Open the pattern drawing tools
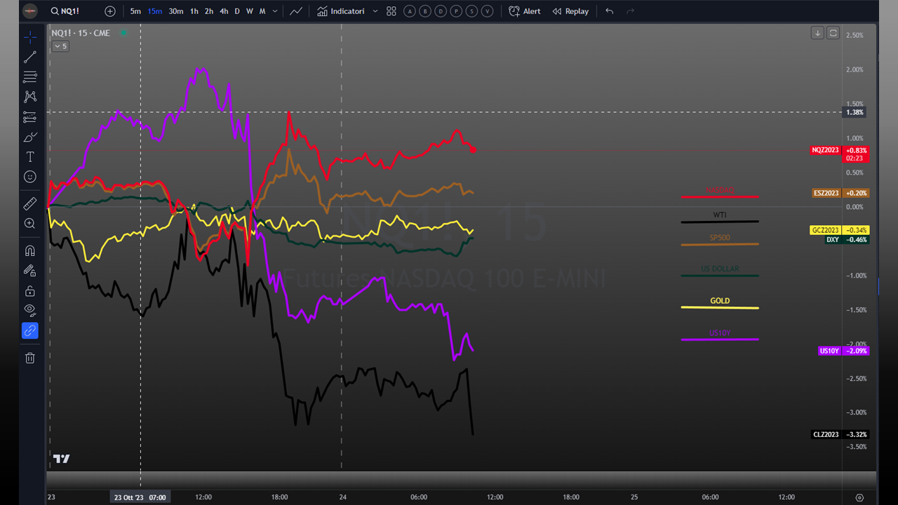The width and height of the screenshot is (898, 505). point(30,97)
